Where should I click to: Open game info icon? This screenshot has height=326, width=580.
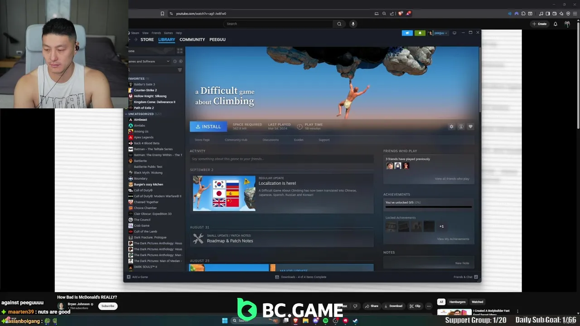[461, 127]
